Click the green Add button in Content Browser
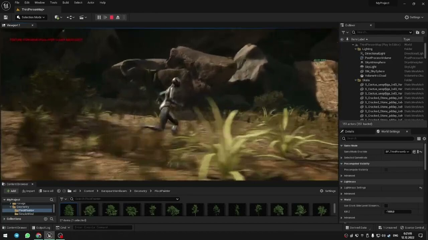The image size is (428, 240). click(x=11, y=191)
